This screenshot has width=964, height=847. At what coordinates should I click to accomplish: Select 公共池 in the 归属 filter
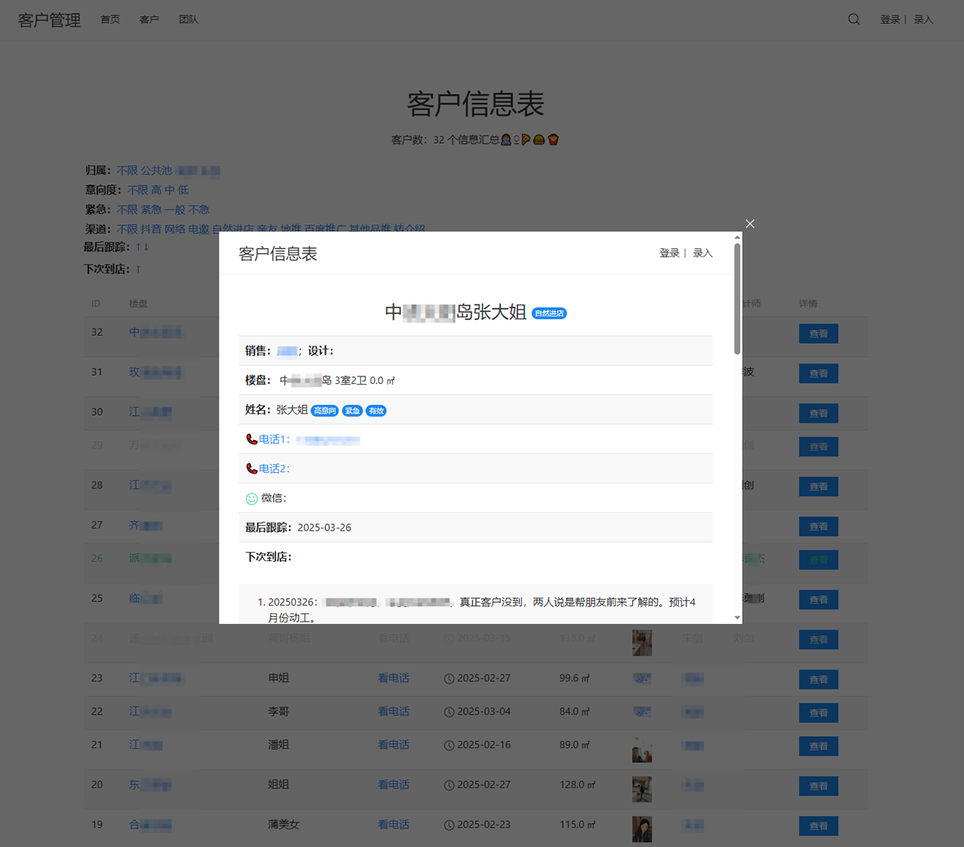point(156,171)
